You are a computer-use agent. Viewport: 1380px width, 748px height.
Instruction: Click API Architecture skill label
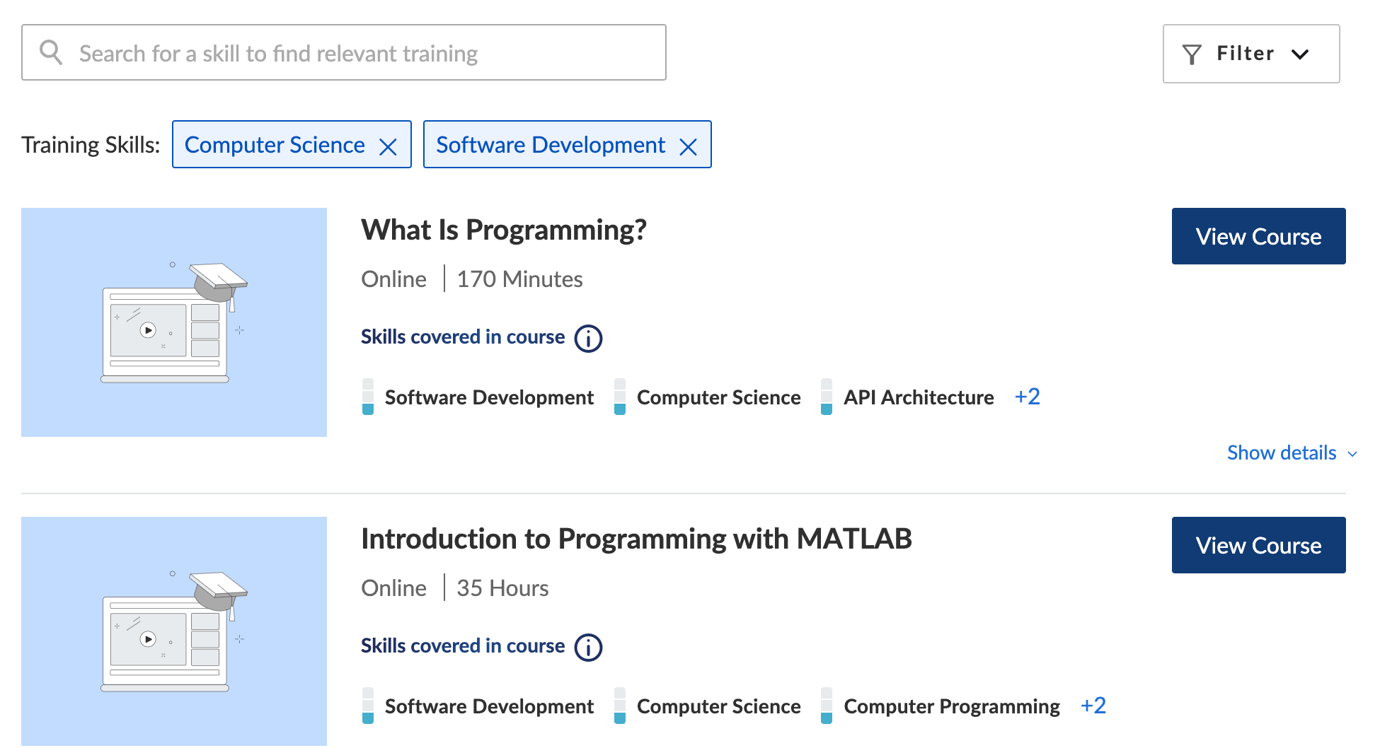point(919,397)
